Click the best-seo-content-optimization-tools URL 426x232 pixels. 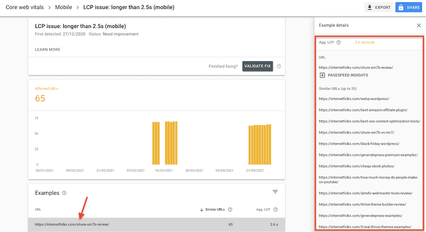click(369, 121)
